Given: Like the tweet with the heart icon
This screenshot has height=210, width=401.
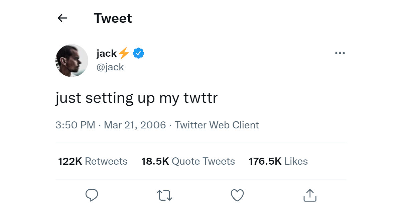Looking at the screenshot, I should coord(237,195).
